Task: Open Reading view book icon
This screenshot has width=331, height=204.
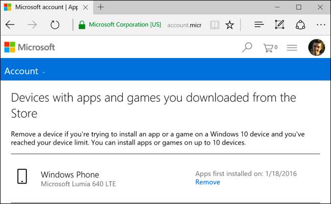Action: click(215, 24)
